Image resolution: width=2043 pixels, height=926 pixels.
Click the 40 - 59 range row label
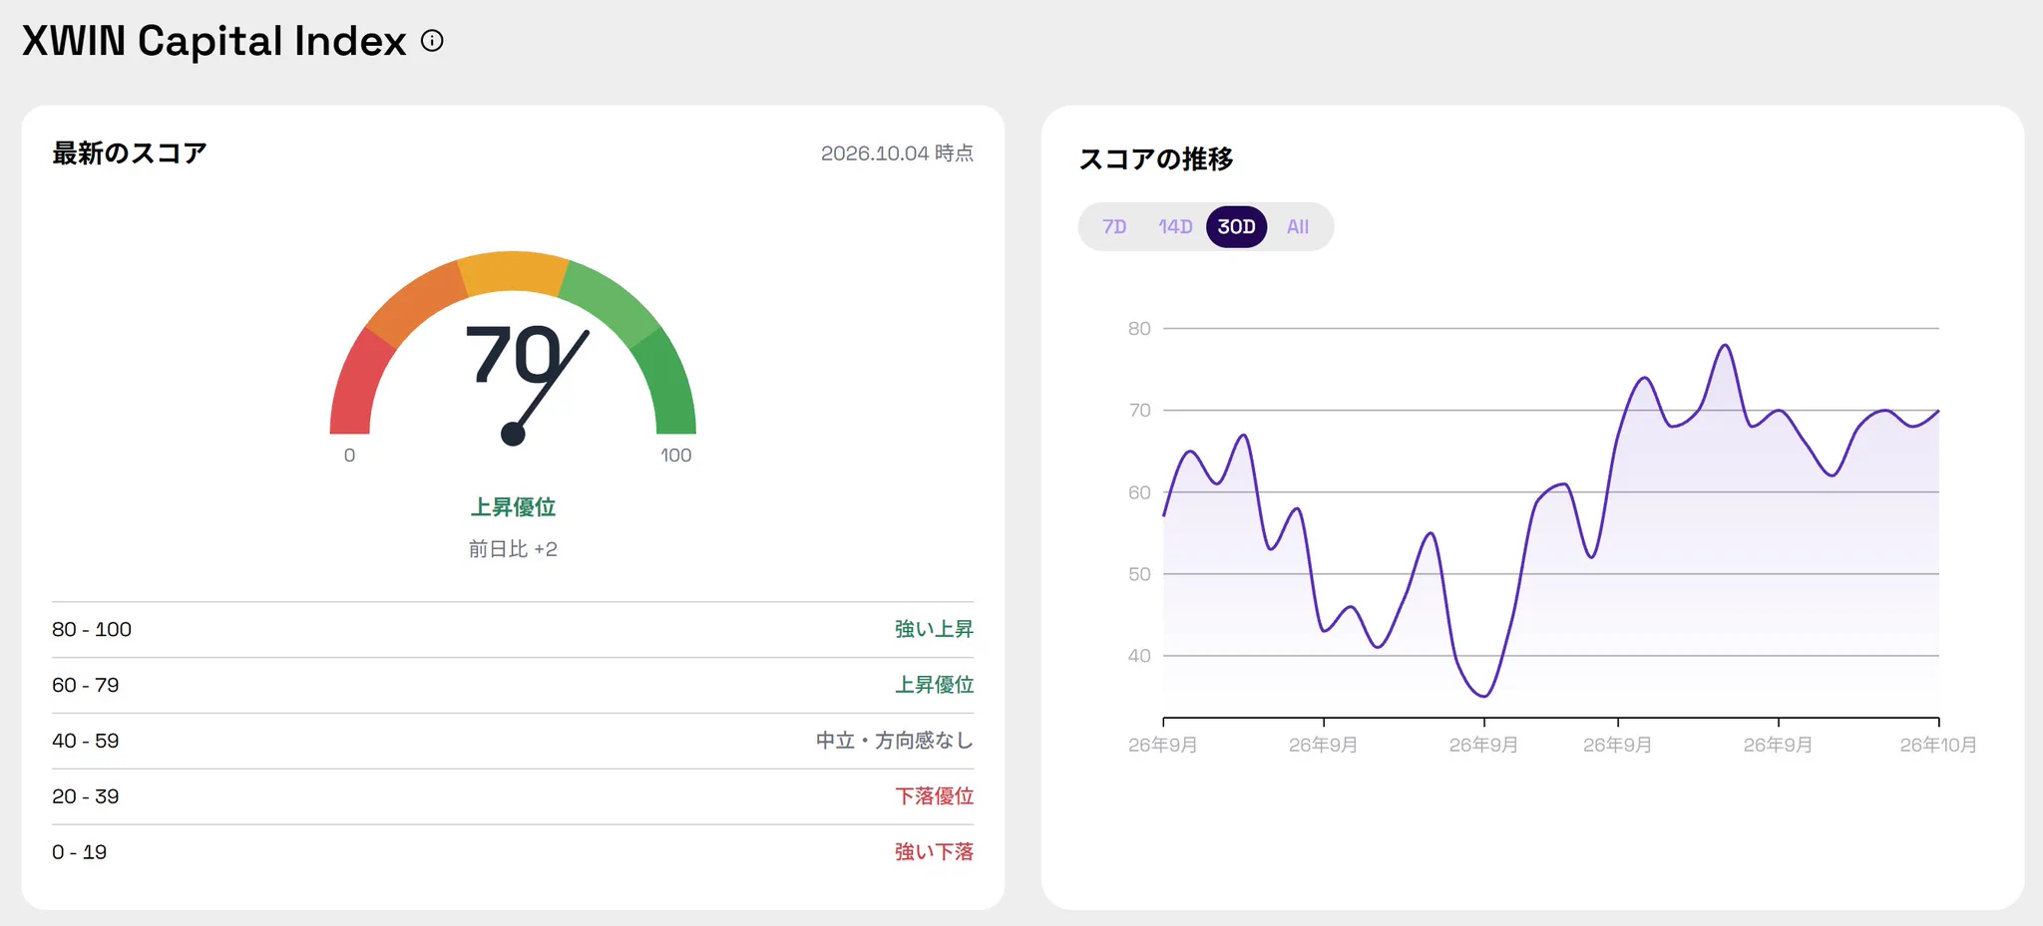click(86, 742)
